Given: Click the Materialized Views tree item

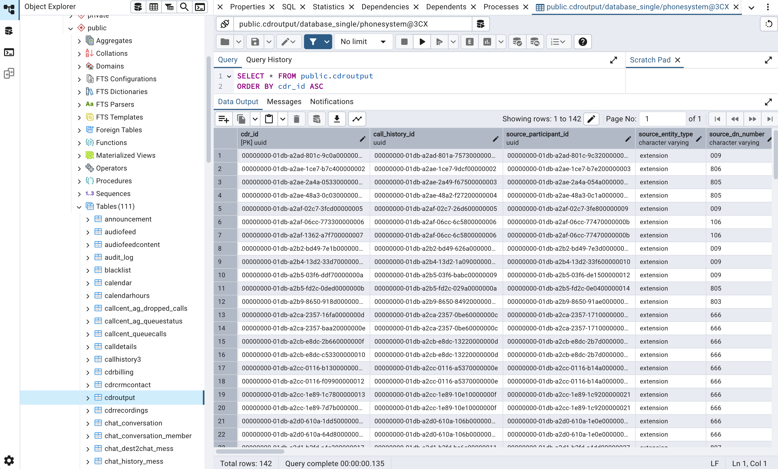Looking at the screenshot, I should coord(126,155).
